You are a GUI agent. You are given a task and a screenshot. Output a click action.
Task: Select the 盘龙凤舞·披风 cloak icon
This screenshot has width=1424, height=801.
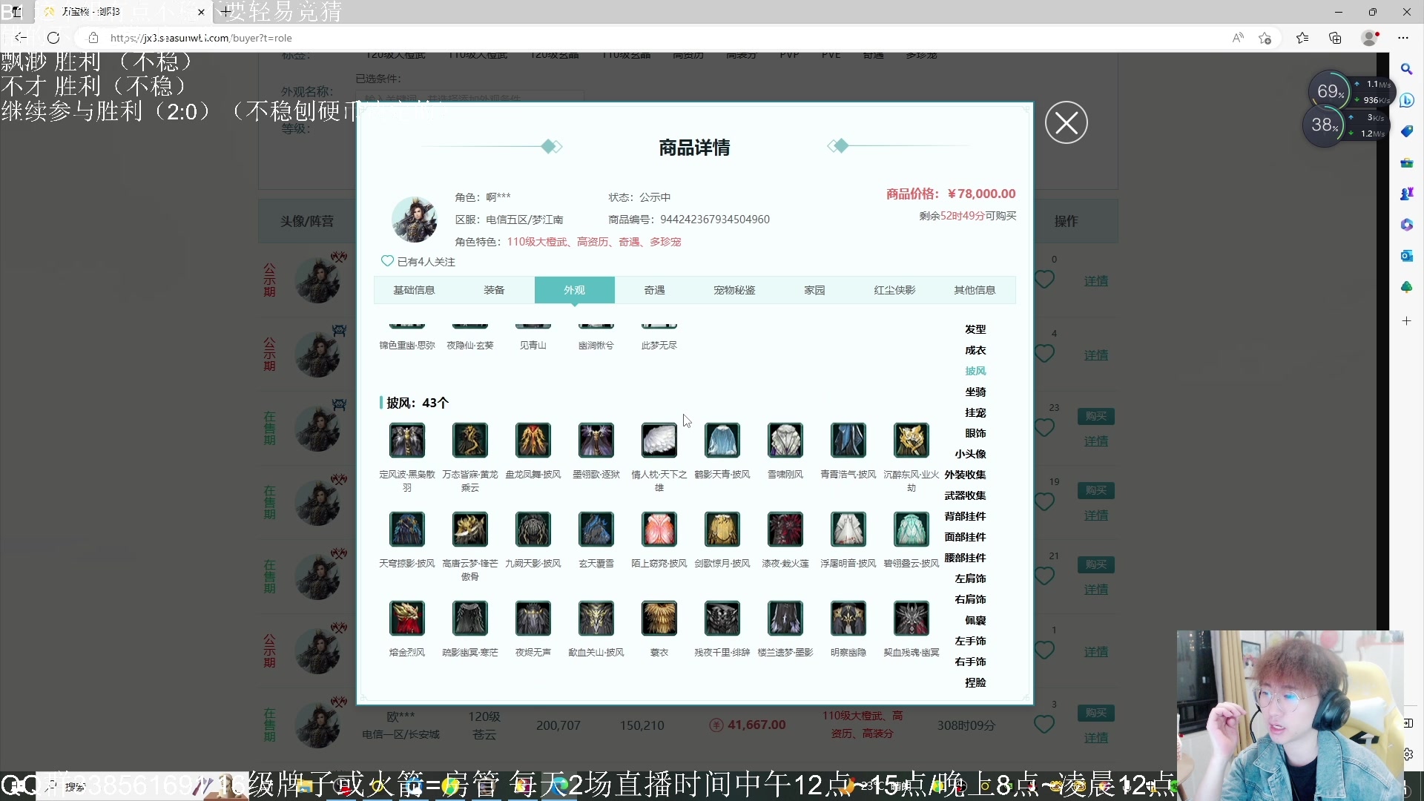point(533,441)
